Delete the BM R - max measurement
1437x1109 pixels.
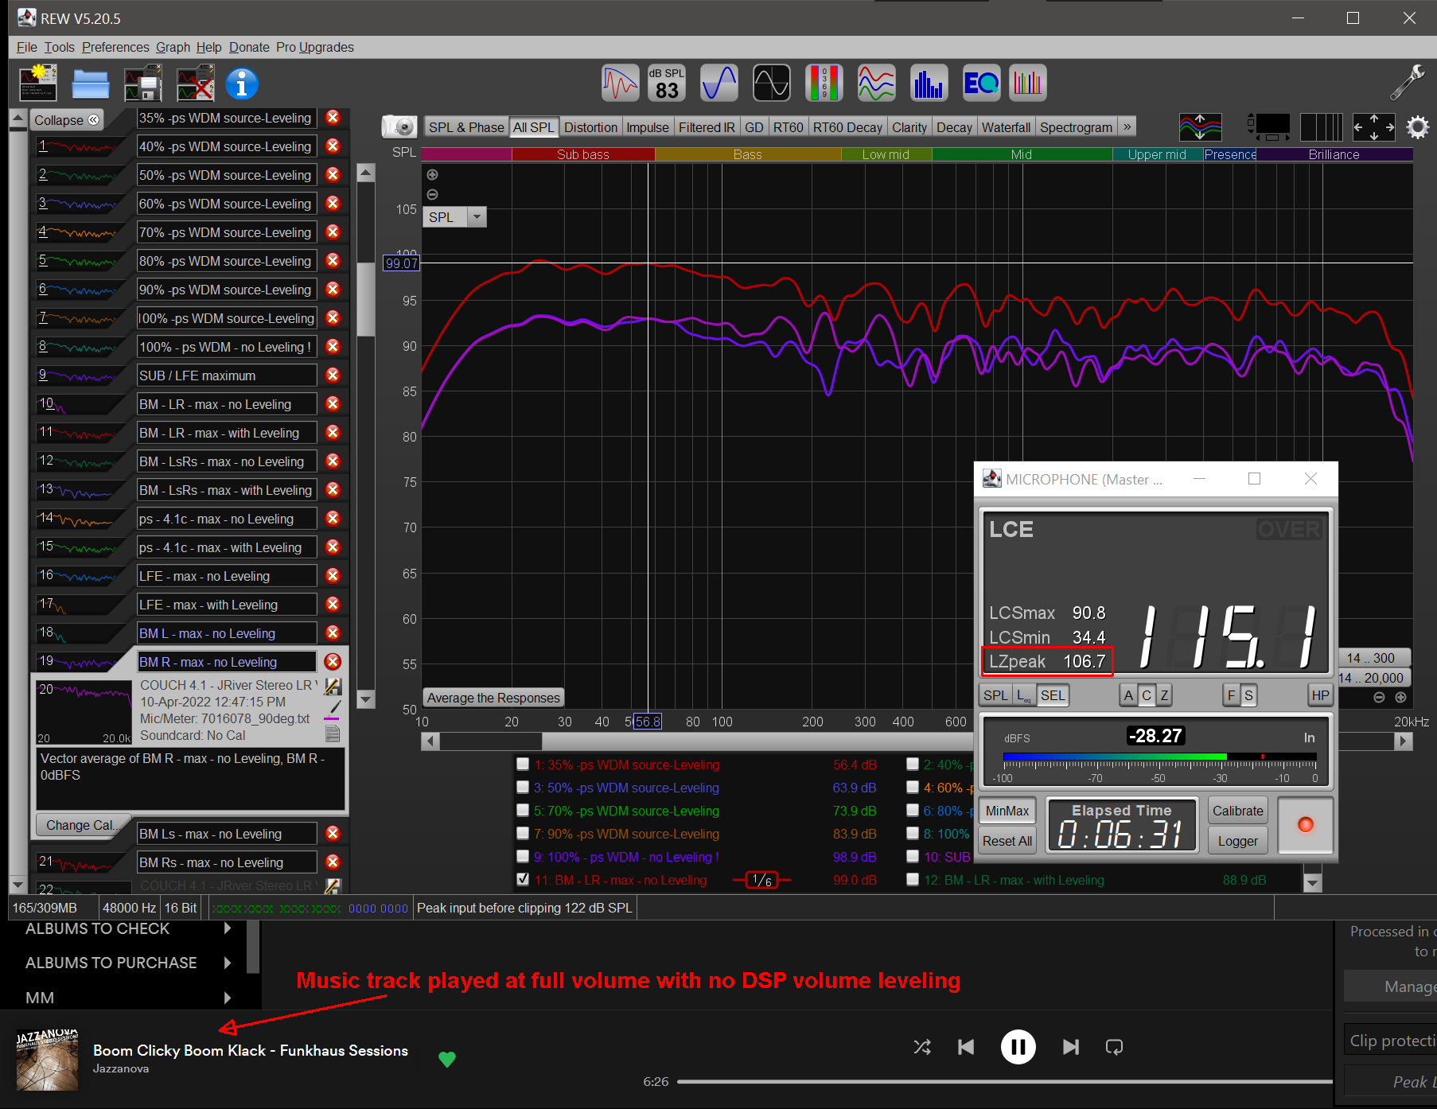point(333,661)
